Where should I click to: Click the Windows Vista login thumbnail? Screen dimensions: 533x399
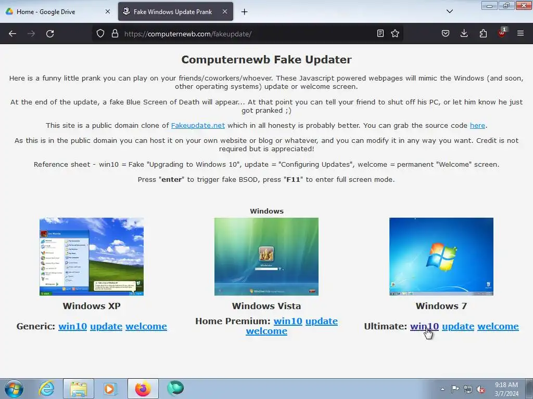(x=266, y=257)
